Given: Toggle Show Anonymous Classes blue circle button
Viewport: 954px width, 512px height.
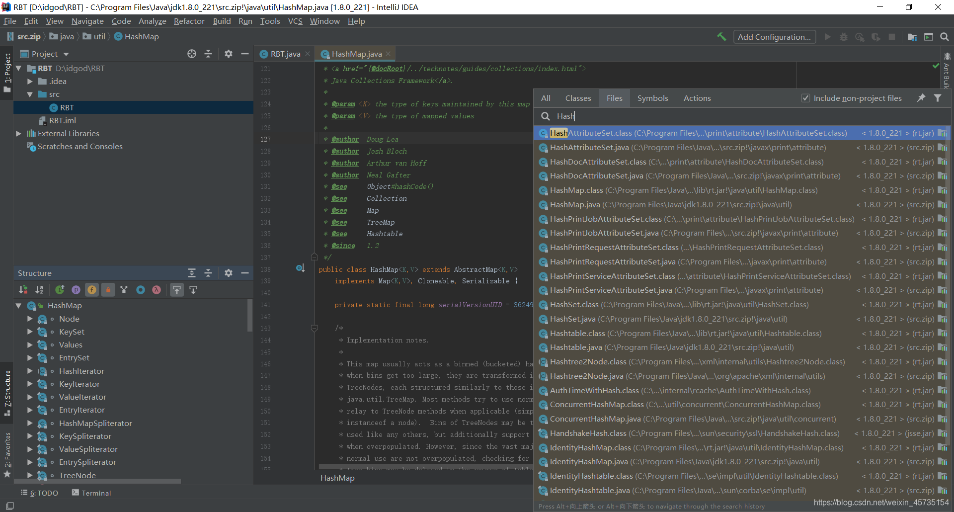Looking at the screenshot, I should 141,290.
